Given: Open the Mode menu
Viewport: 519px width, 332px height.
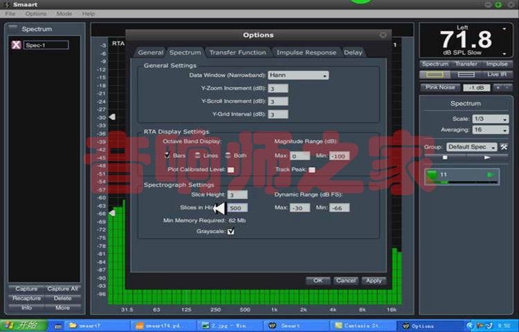Looking at the screenshot, I should 64,14.
